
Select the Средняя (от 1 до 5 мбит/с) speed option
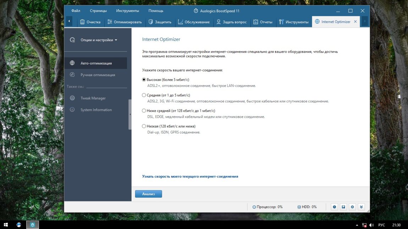144,95
